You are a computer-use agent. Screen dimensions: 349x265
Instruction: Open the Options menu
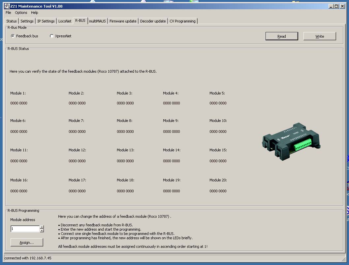(21, 13)
